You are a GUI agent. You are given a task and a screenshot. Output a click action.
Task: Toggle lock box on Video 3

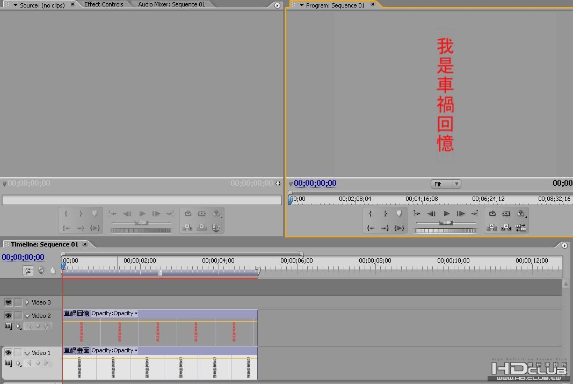point(18,302)
